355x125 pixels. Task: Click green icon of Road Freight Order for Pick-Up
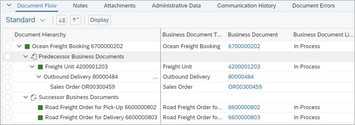(40, 107)
